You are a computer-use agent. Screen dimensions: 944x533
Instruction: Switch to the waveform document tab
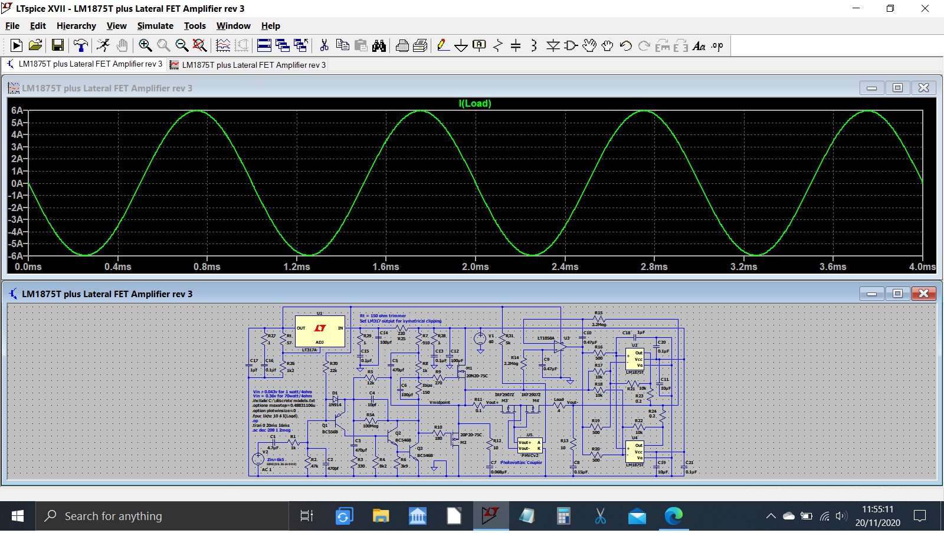(248, 65)
